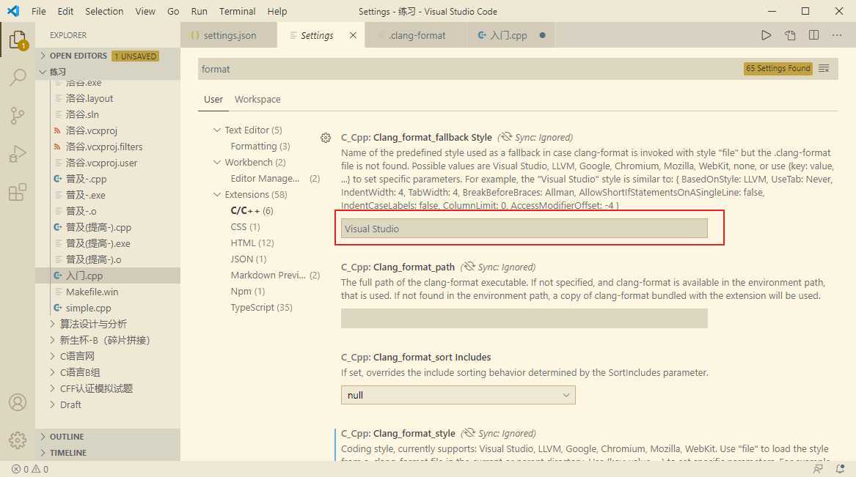
Task: Open the File menu
Action: 39,12
